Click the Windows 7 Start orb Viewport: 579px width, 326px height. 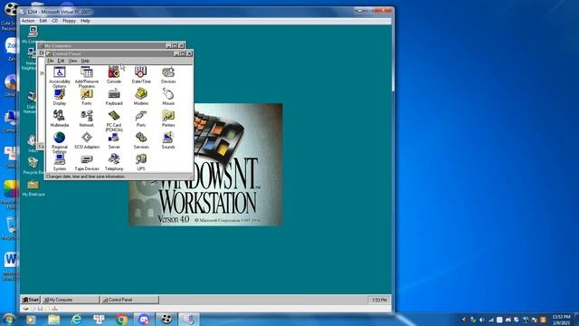click(x=8, y=319)
